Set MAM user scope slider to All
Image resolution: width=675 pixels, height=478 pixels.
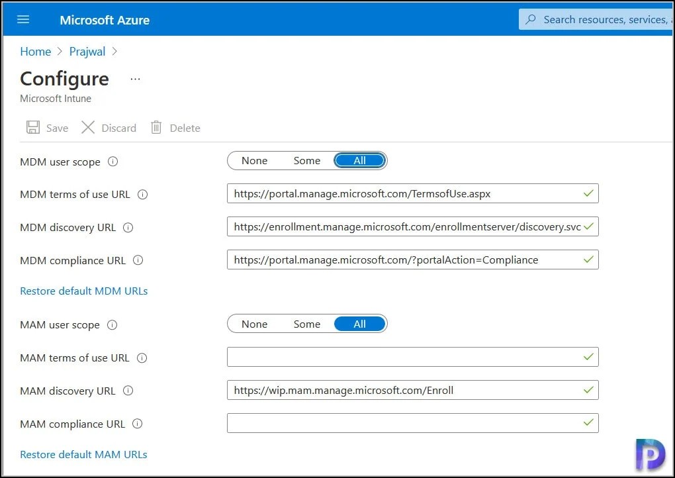tap(359, 324)
